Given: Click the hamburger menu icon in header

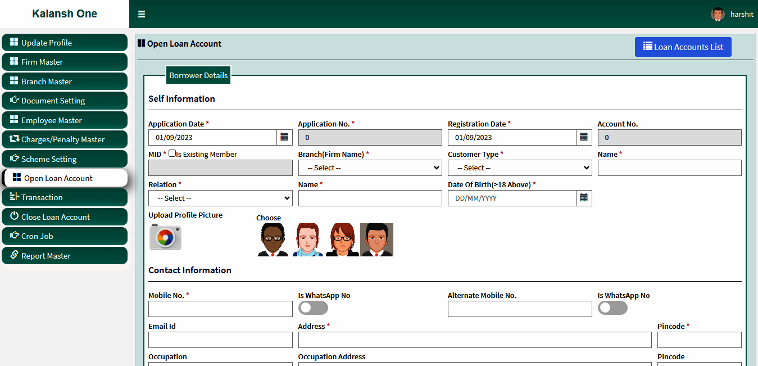Looking at the screenshot, I should (142, 14).
